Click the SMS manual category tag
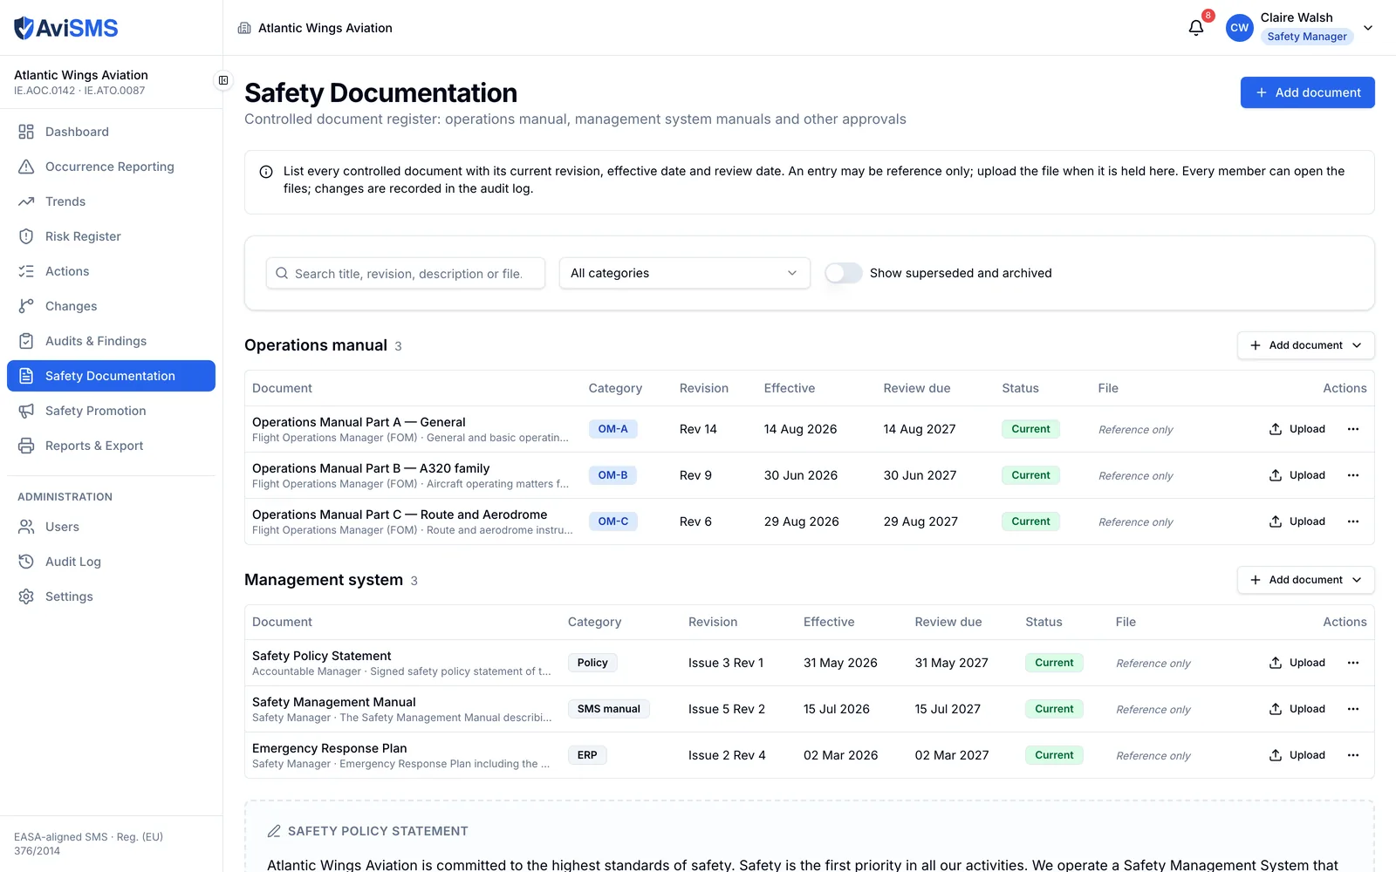1396x872 pixels. pyautogui.click(x=608, y=709)
